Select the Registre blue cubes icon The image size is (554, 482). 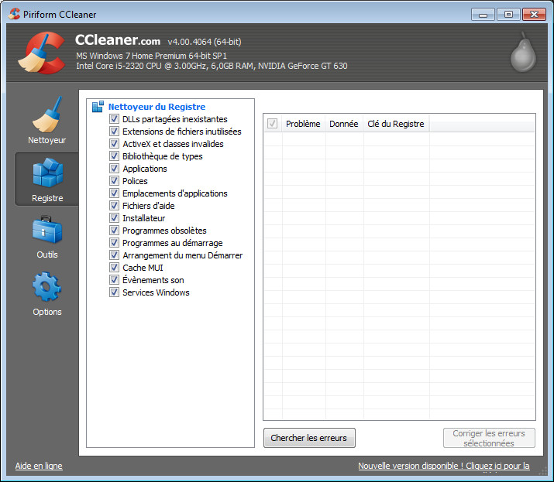(47, 173)
